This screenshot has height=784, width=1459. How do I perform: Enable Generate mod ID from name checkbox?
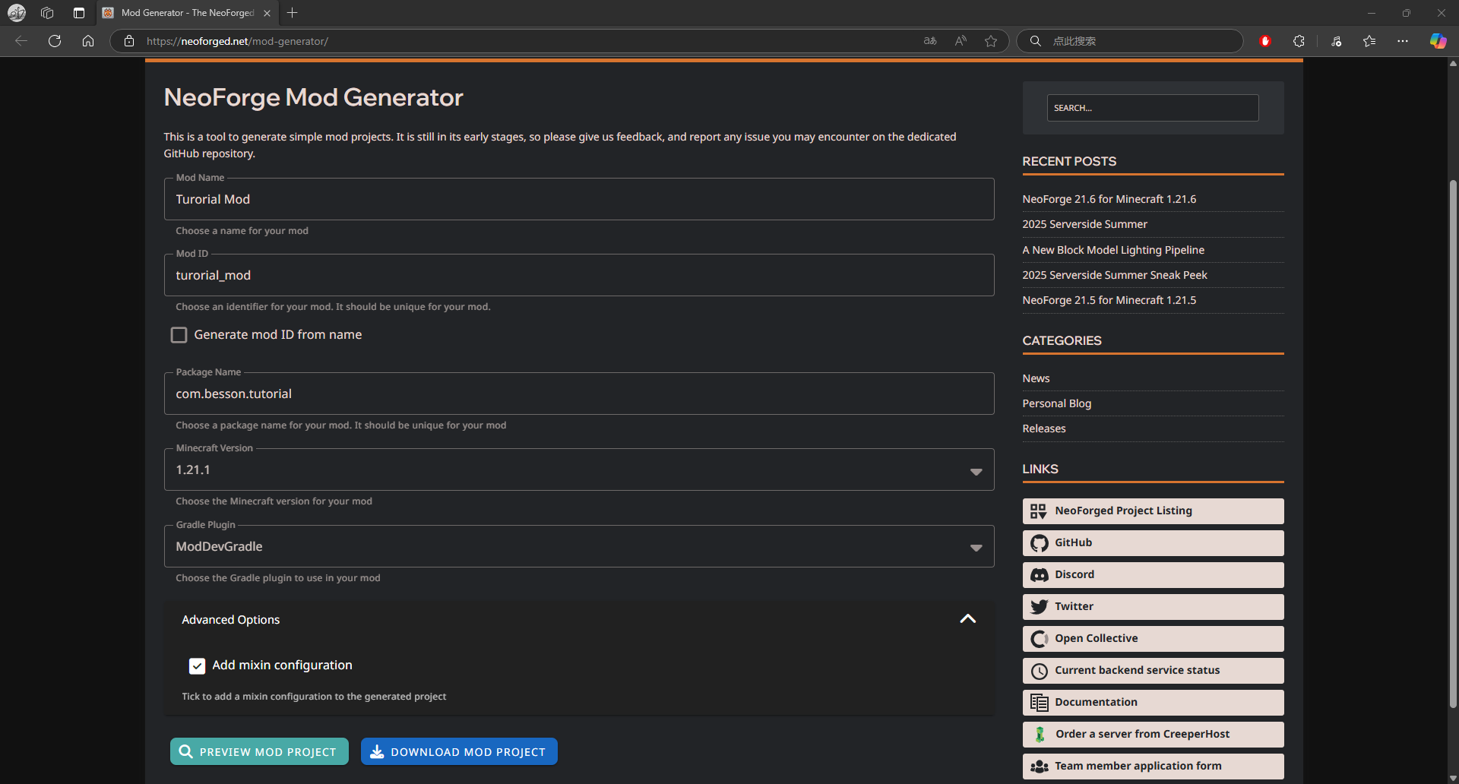click(x=179, y=335)
